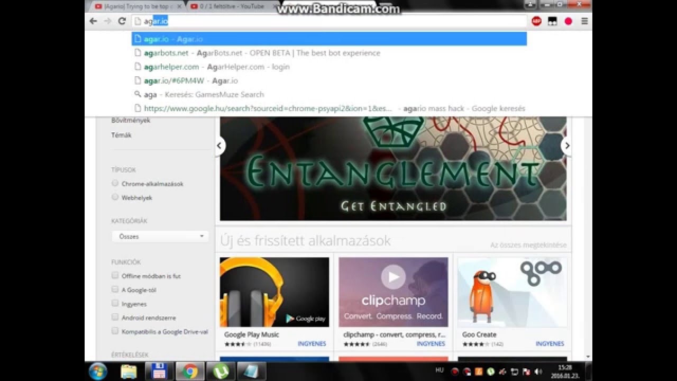Click the black-and-white extension icon beside ABP

pyautogui.click(x=552, y=21)
